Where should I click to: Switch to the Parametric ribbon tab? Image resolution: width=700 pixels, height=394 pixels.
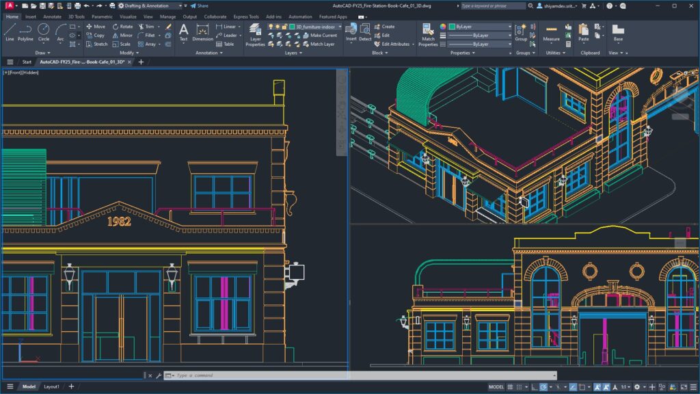(x=102, y=16)
